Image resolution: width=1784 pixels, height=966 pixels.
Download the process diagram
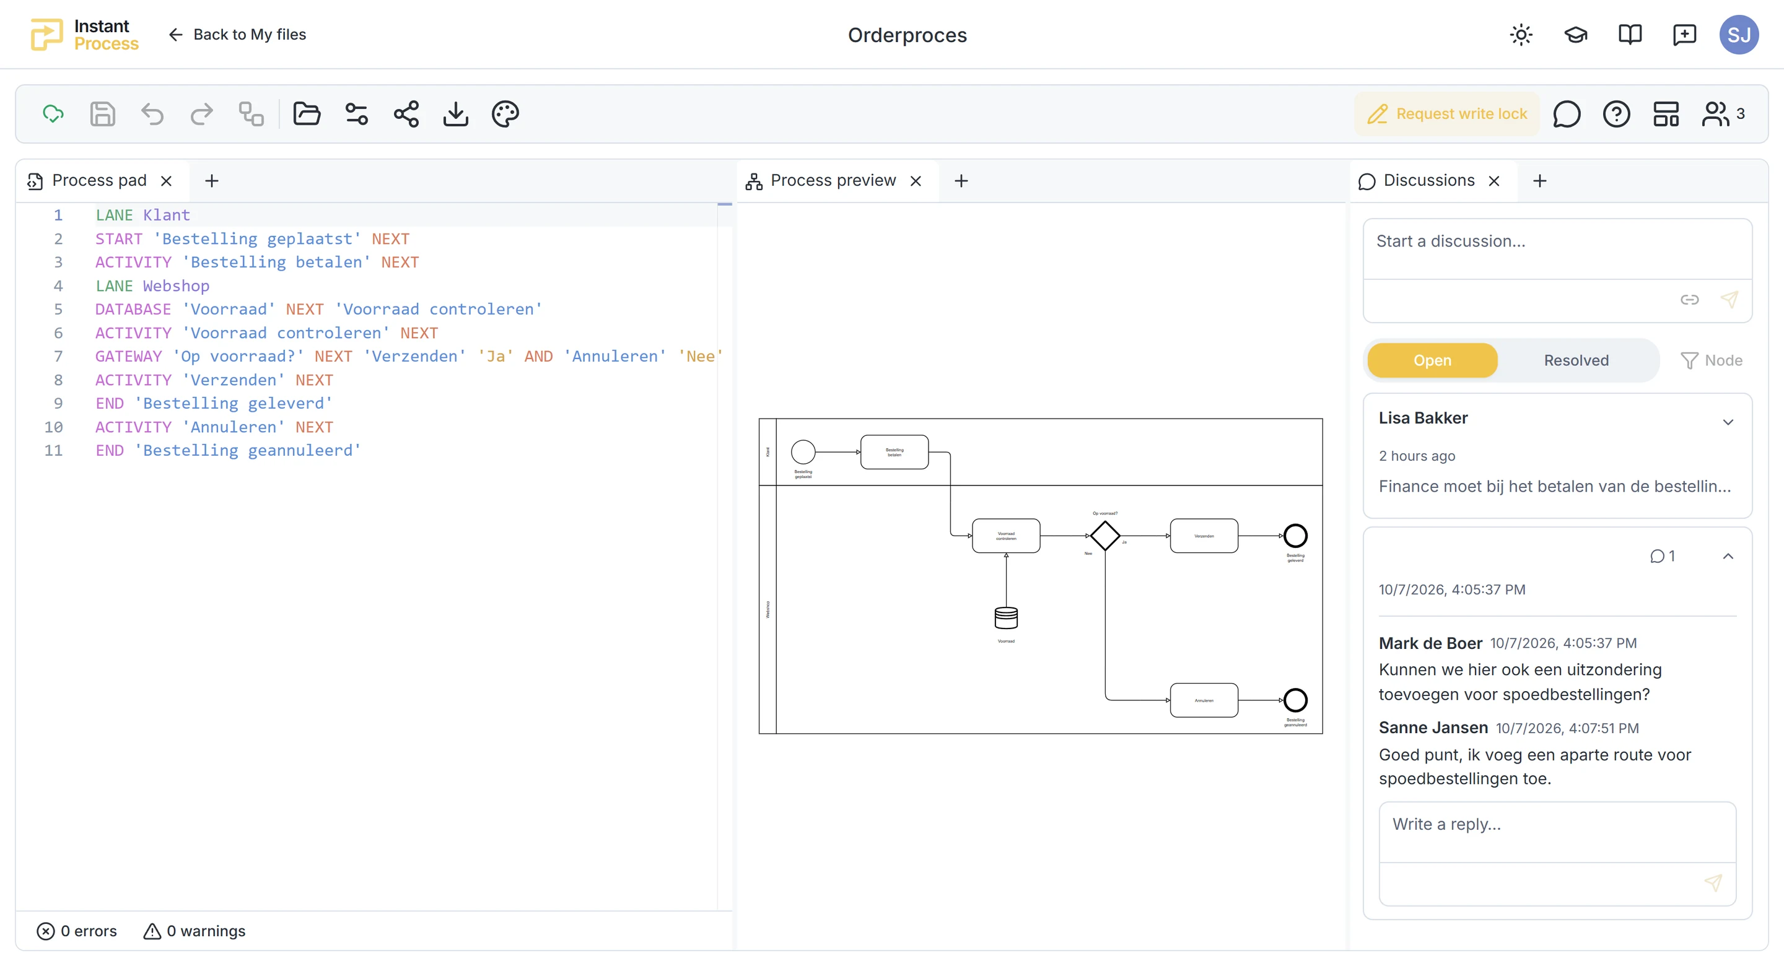click(x=456, y=113)
